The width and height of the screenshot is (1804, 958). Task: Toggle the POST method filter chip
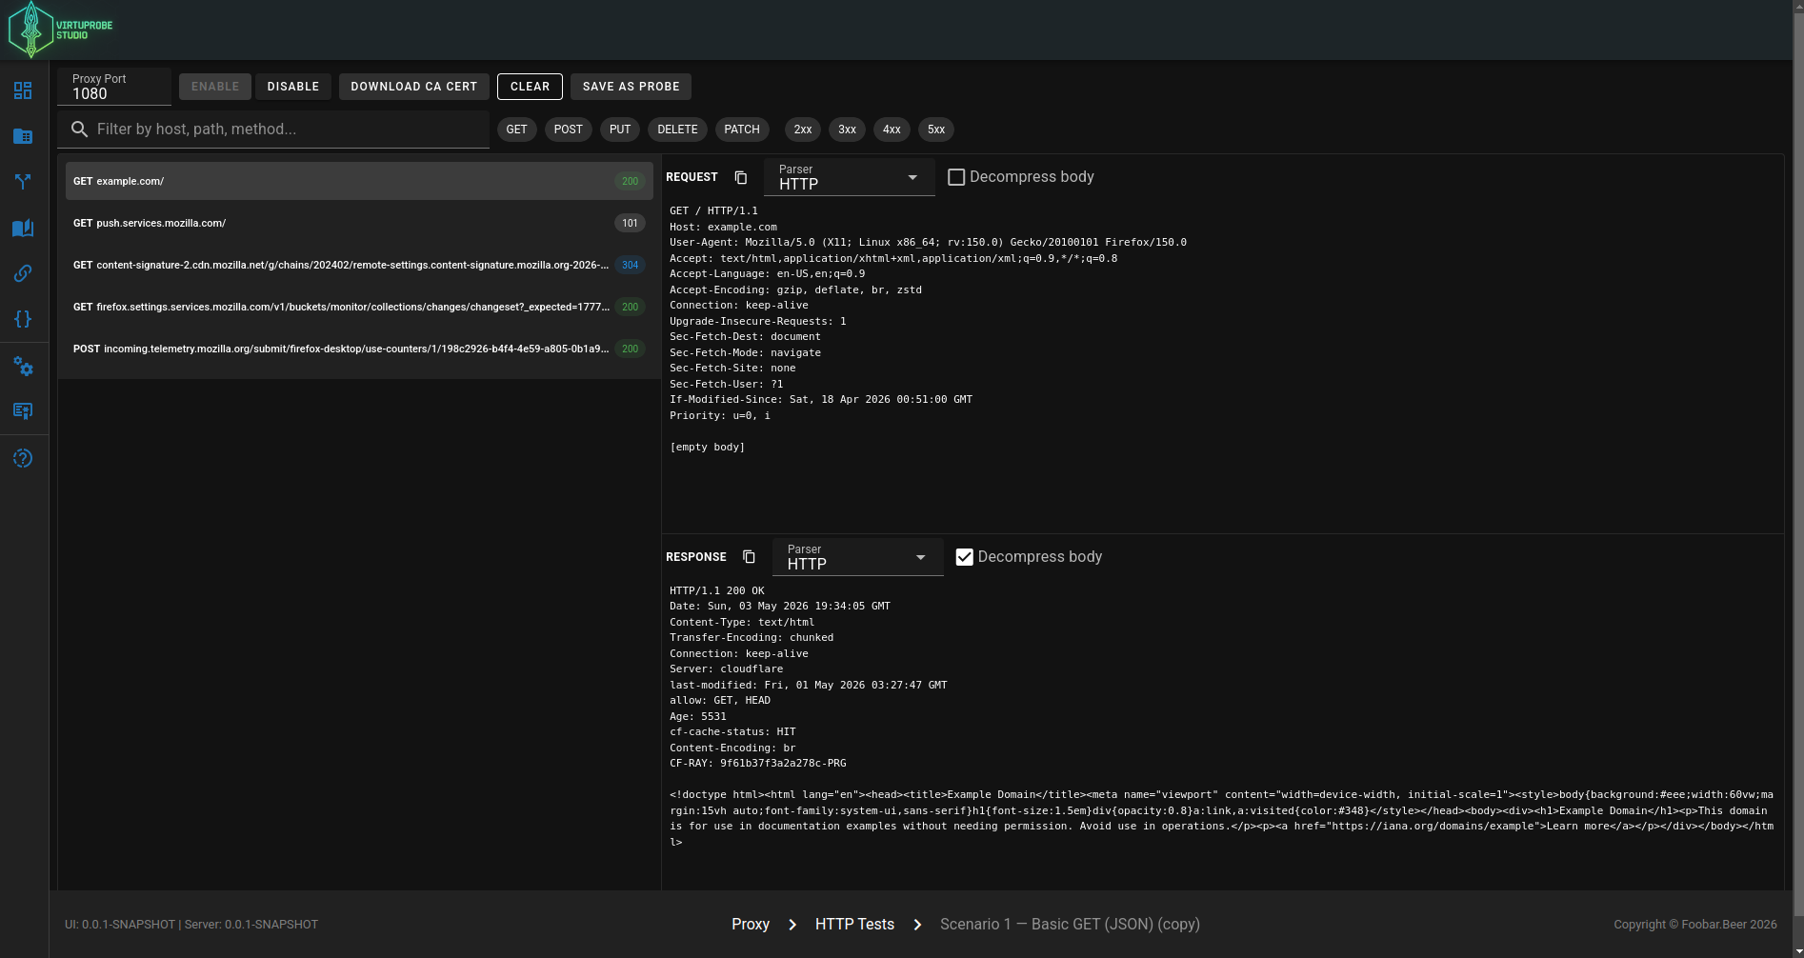(x=569, y=130)
